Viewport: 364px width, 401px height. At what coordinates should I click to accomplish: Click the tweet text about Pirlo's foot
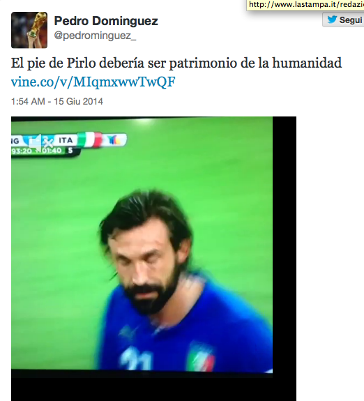coord(176,63)
